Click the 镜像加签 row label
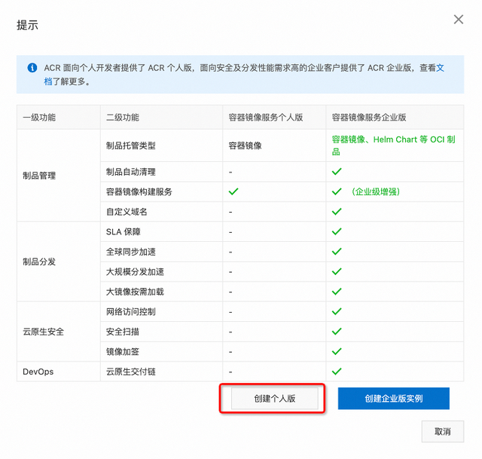The width and height of the screenshot is (482, 459). coord(123,352)
